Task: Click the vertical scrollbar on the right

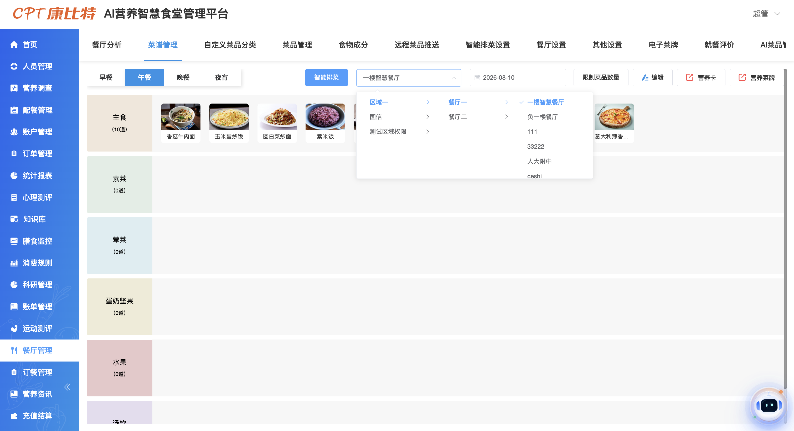Action: coord(785,229)
